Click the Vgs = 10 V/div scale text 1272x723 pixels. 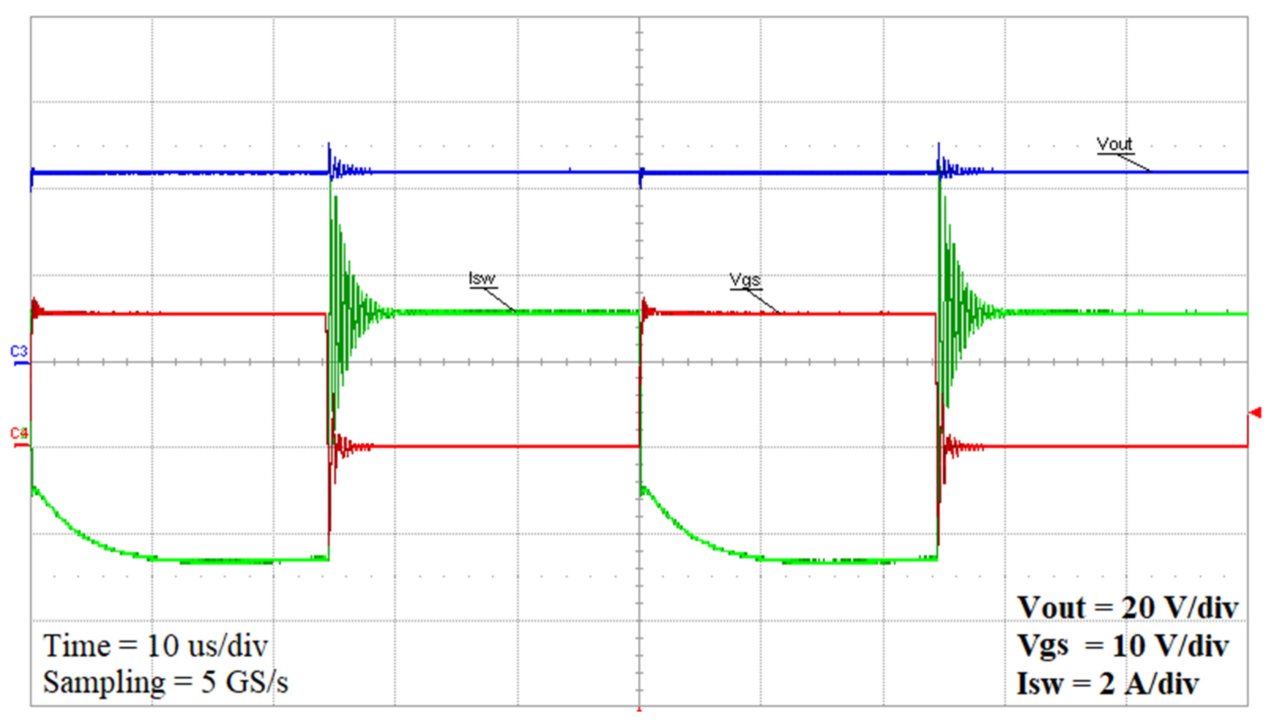tap(1123, 646)
